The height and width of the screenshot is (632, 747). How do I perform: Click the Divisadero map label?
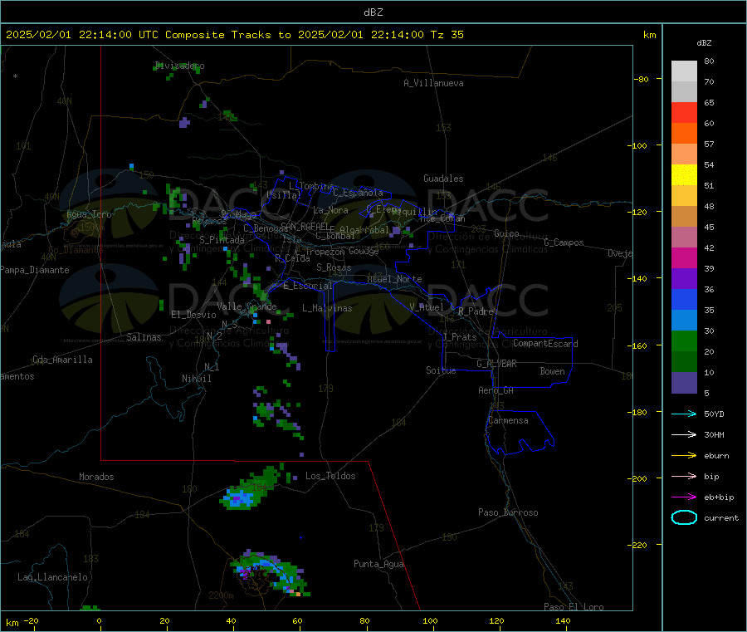coord(180,66)
